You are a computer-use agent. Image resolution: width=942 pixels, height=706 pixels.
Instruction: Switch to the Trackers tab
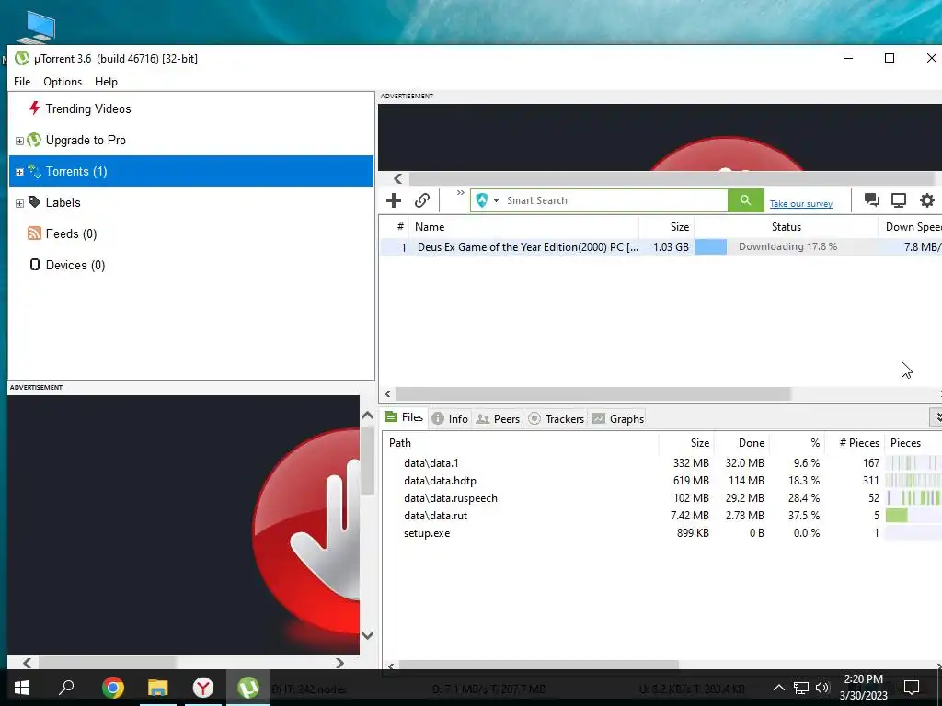556,418
